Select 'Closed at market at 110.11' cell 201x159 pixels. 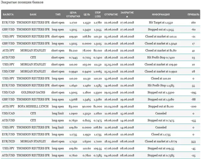tap(161, 36)
